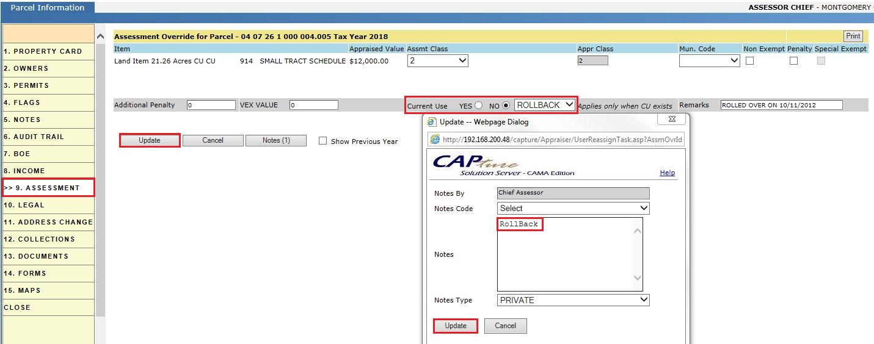This screenshot has height=344, width=874.
Task: Open the Mun. Code dropdown
Action: pyautogui.click(x=710, y=60)
